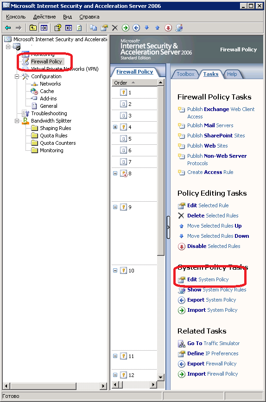Viewport: 266px width, 402px height.
Task: Collapse the Configuration tree node
Action: pyautogui.click(x=17, y=76)
